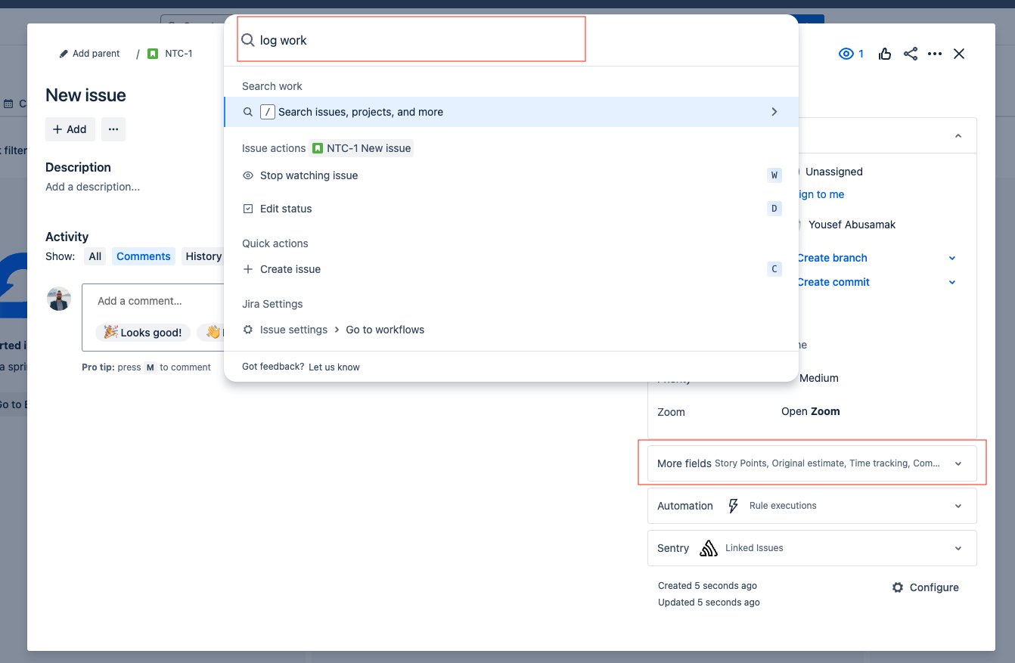Switch to the History tab
1015x663 pixels.
(x=203, y=256)
